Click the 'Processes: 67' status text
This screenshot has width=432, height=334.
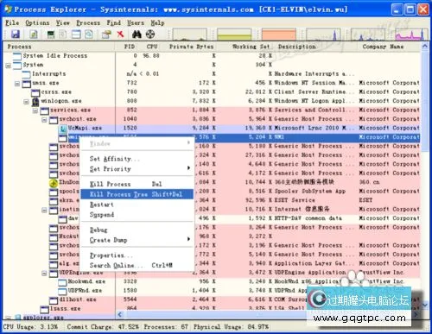166,327
